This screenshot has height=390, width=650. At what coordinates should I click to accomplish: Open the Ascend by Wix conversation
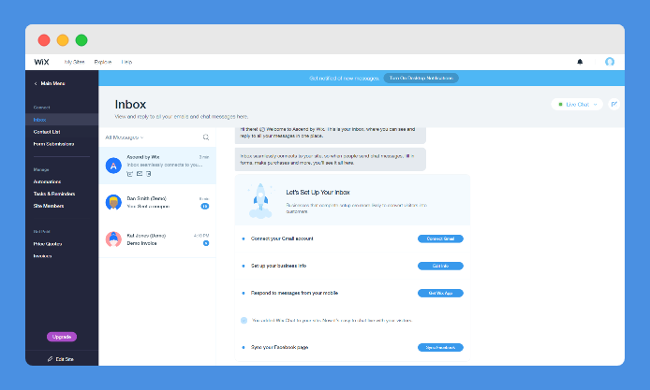click(x=157, y=166)
